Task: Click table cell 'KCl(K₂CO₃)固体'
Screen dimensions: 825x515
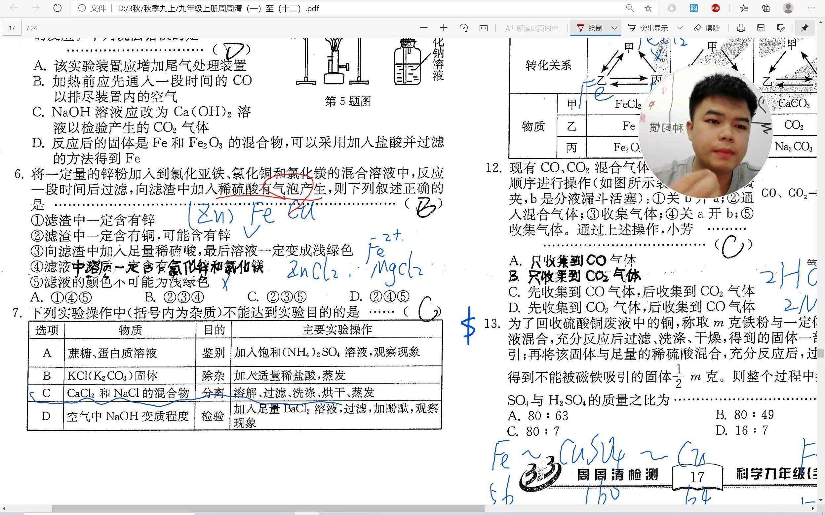Action: 112,376
